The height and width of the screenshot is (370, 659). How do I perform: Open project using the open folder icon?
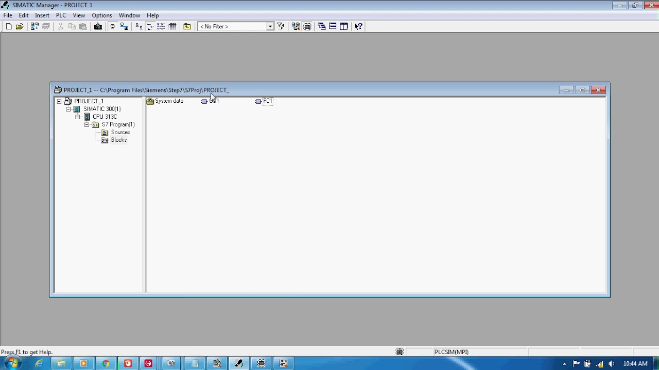click(20, 26)
